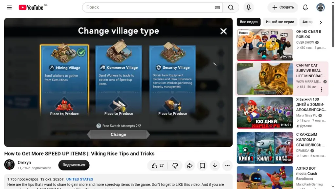The image size is (335, 189).
Task: Open the account avatar menu
Action: pyautogui.click(x=321, y=8)
